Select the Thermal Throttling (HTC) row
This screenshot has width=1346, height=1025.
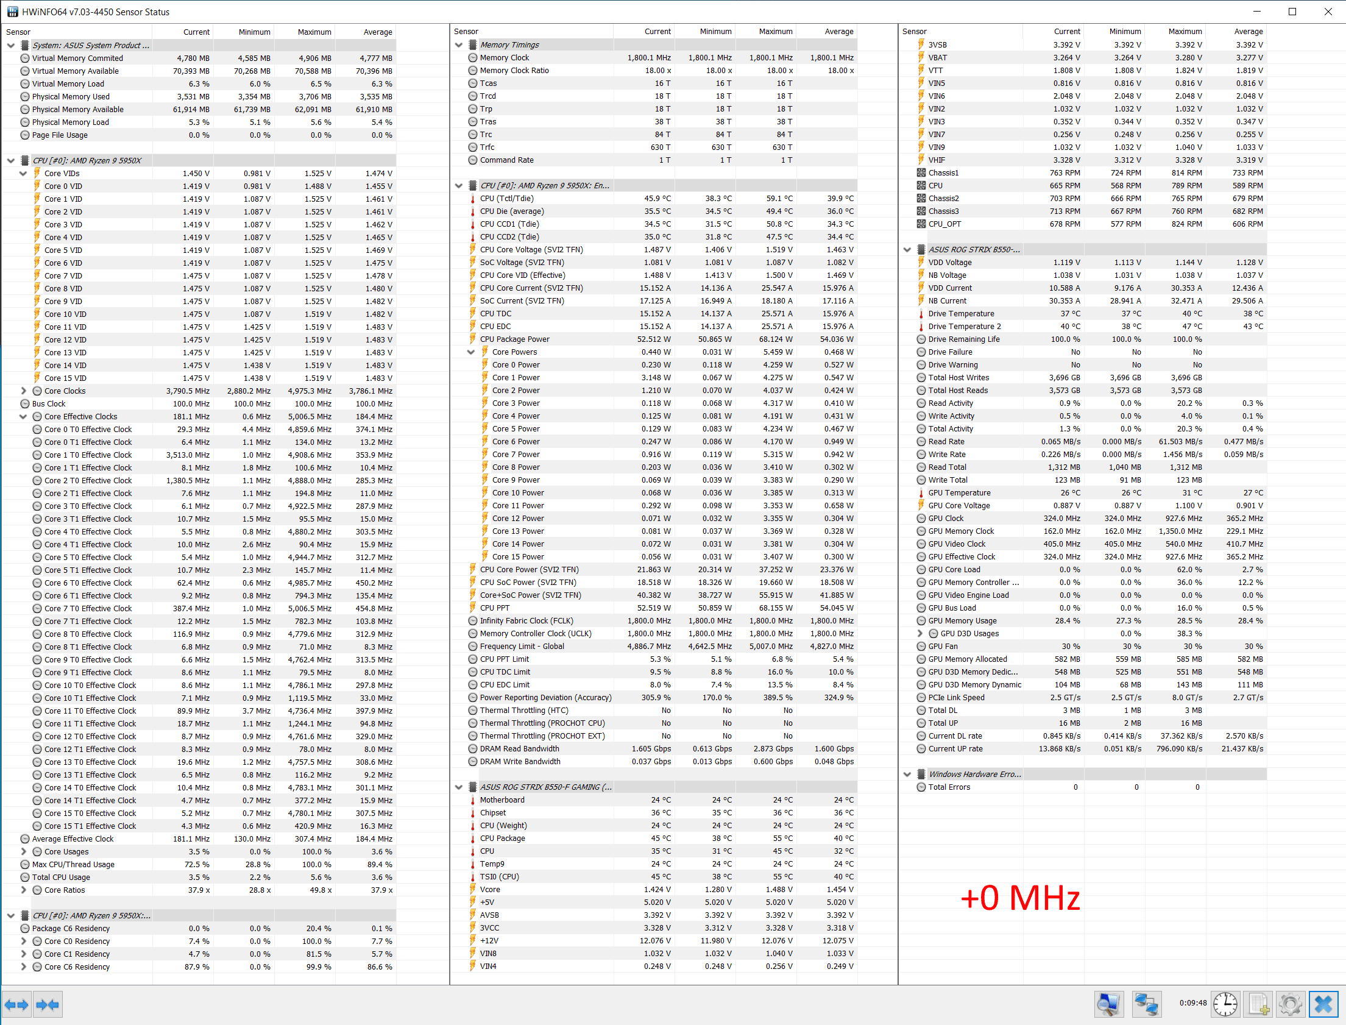[x=654, y=710]
